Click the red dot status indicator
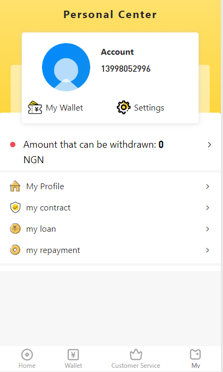The height and width of the screenshot is (372, 223). point(13,145)
